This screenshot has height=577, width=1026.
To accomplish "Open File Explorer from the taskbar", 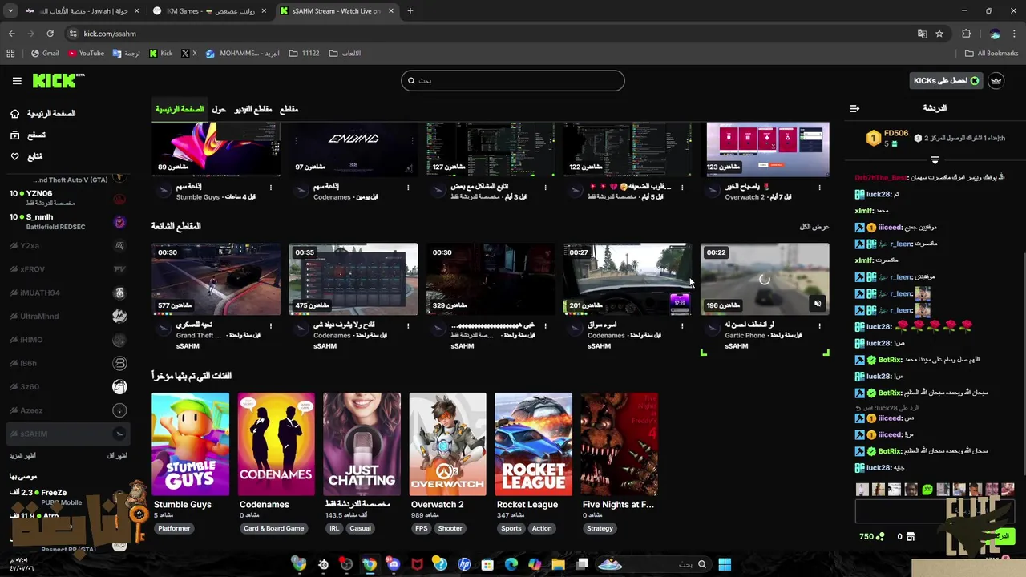I will [x=558, y=564].
